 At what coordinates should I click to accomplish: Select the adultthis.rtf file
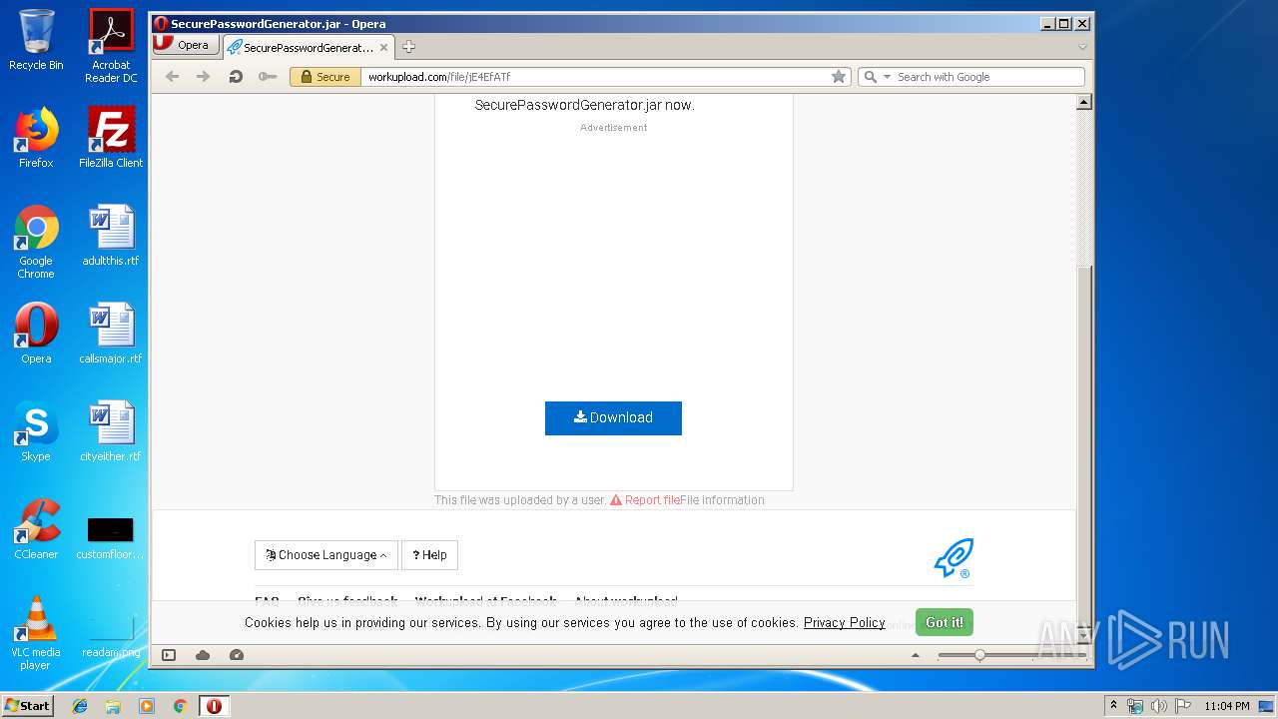tap(111, 236)
